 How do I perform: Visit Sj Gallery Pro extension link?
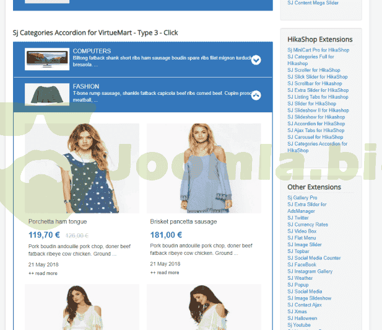pyautogui.click(x=302, y=198)
